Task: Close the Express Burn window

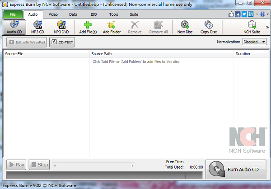Action: pos(262,3)
